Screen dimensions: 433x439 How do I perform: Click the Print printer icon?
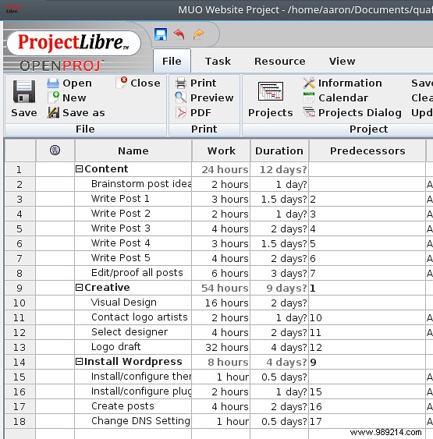click(x=181, y=83)
